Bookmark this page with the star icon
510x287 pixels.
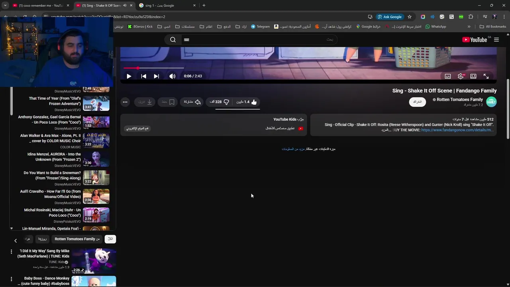[409, 17]
